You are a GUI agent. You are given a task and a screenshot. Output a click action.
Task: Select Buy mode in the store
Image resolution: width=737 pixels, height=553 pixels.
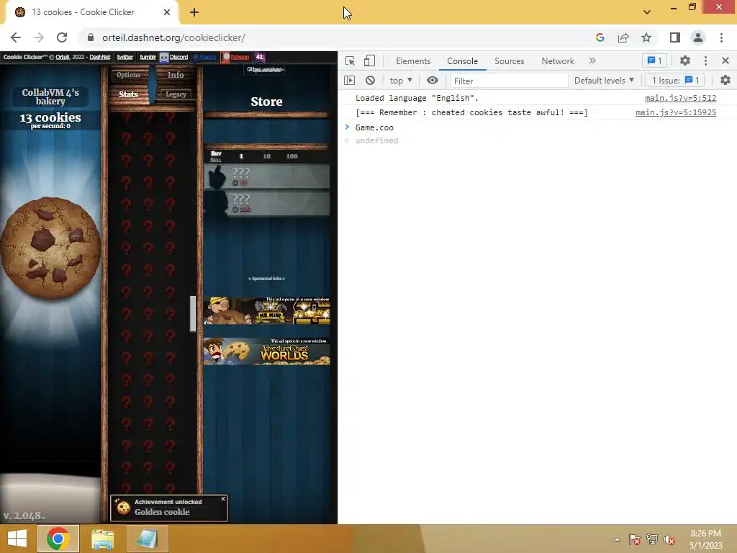tap(216, 153)
